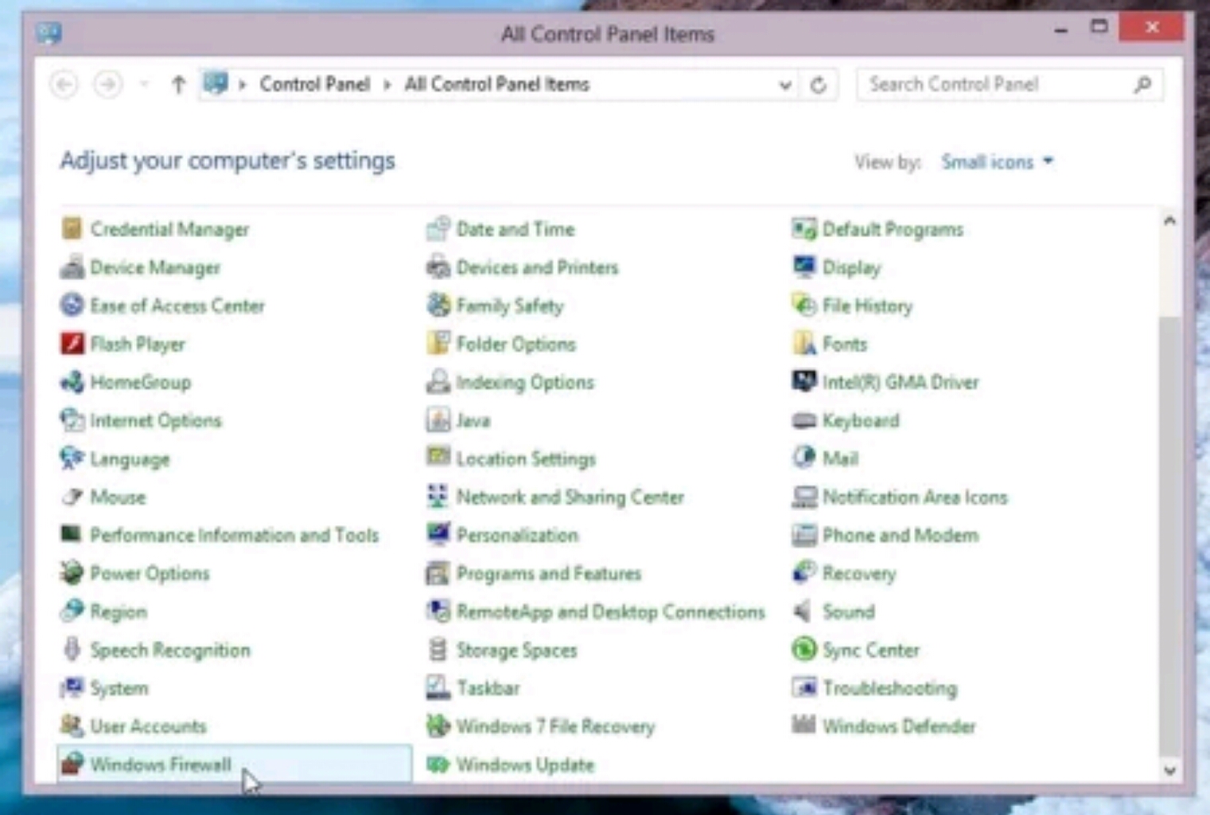Viewport: 1210px width, 815px height.
Task: Open the Phone and Modem link
Action: click(x=901, y=535)
